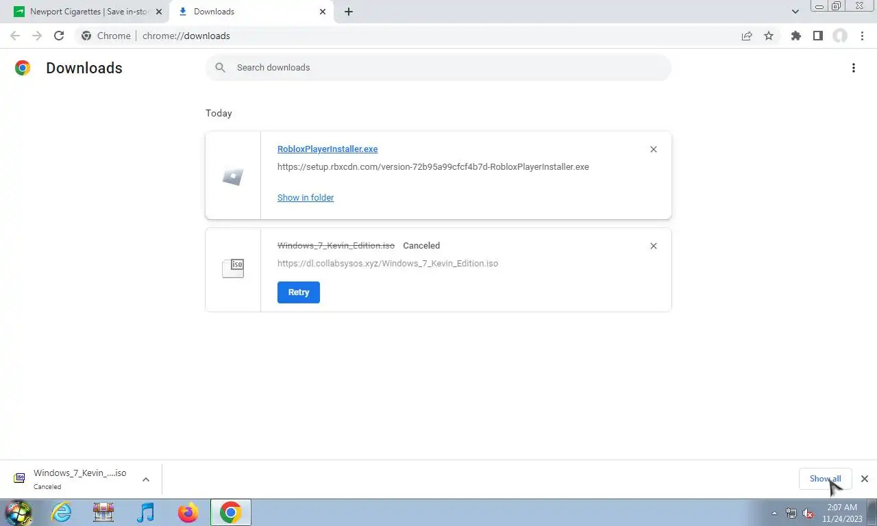Share this page via address bar icon
Image resolution: width=877 pixels, height=526 pixels.
tap(747, 36)
